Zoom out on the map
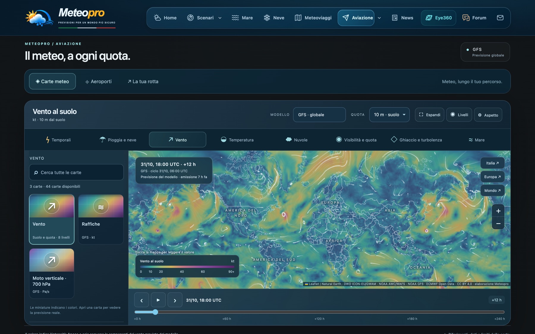Screen dimensions: 535x334 point(498,223)
